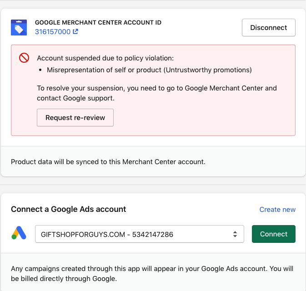Click the Create new link

(x=277, y=210)
